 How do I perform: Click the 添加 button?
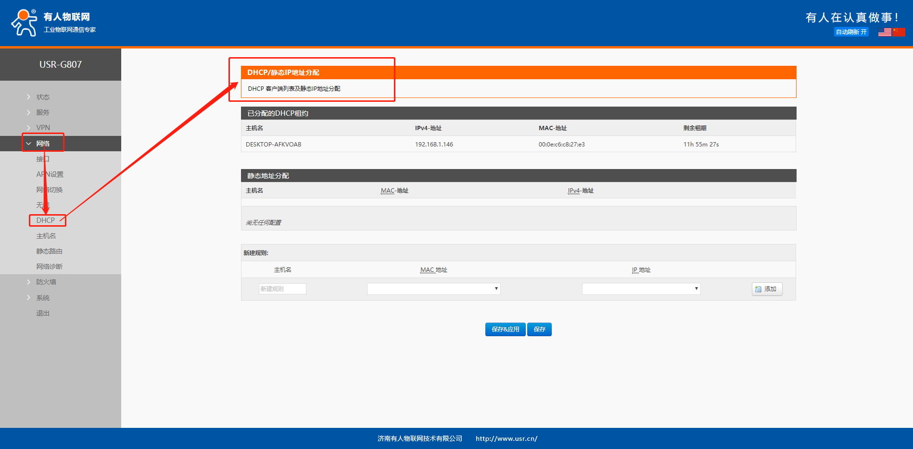point(767,289)
